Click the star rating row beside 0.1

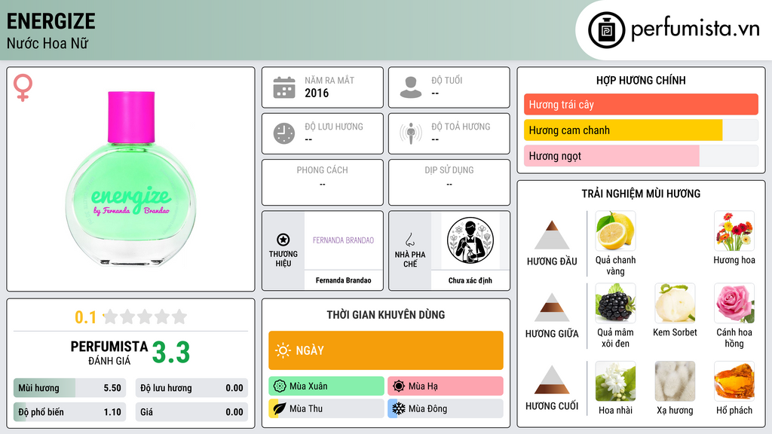pyautogui.click(x=146, y=316)
